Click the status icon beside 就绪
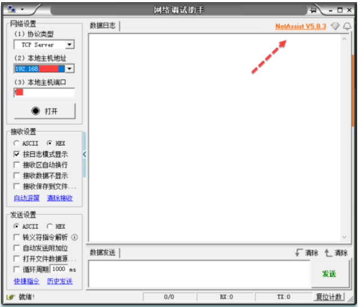This screenshot has width=358, height=307. coord(10,297)
